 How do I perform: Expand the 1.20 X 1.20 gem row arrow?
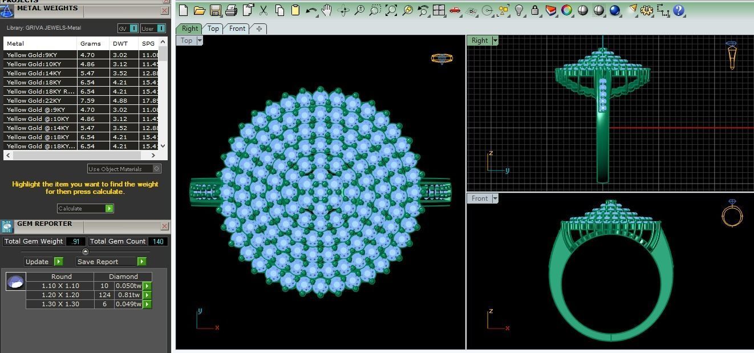[x=147, y=295]
